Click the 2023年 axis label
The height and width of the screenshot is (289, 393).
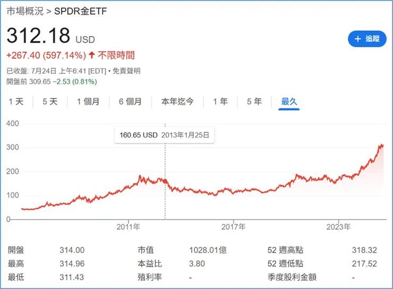tap(338, 227)
